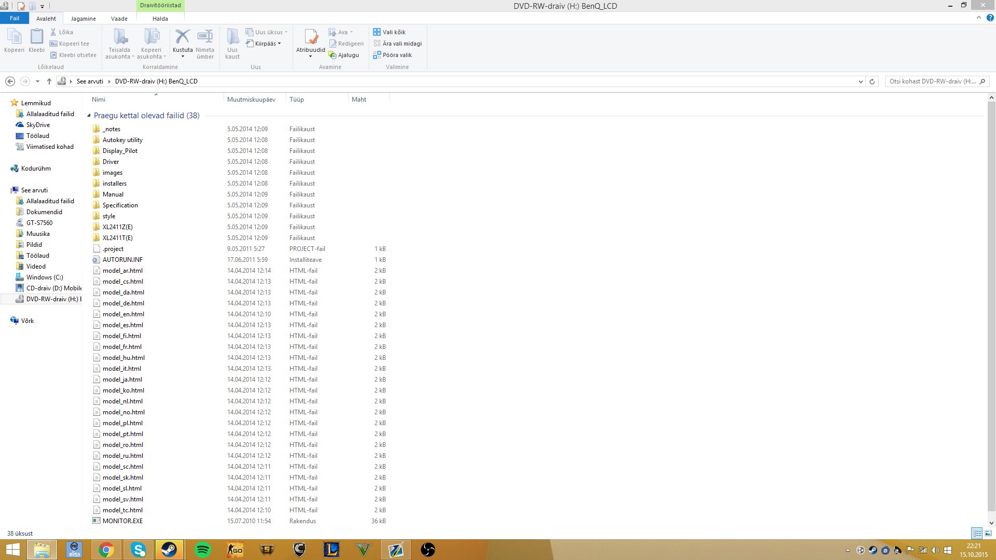The width and height of the screenshot is (996, 560).
Task: Switch to large icons view in status bar
Action: [x=988, y=533]
